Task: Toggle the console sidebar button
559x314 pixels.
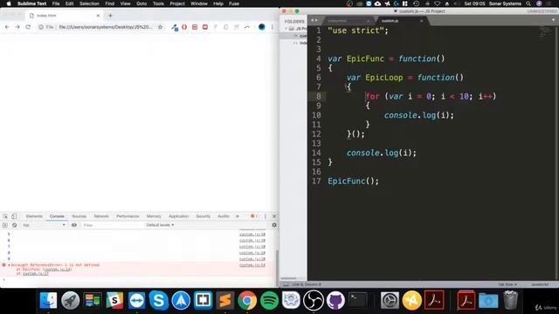Action: pyautogui.click(x=5, y=225)
